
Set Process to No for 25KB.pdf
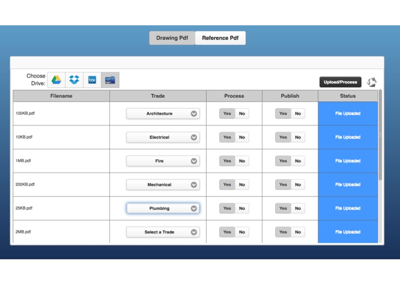point(242,208)
